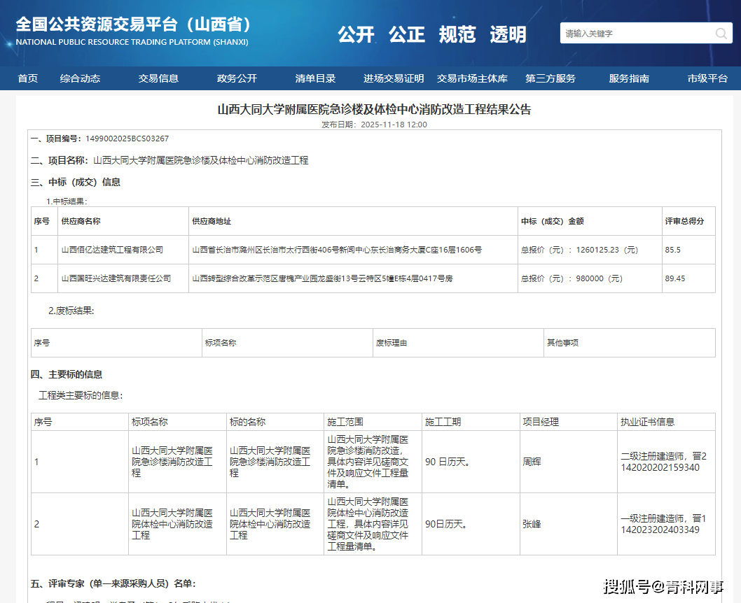This screenshot has height=603, width=741.
Task: Click the 评审总得分 column header
Action: tap(684, 221)
